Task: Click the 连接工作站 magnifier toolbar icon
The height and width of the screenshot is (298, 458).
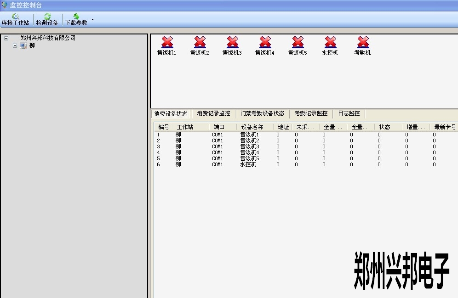Action: 16,17
